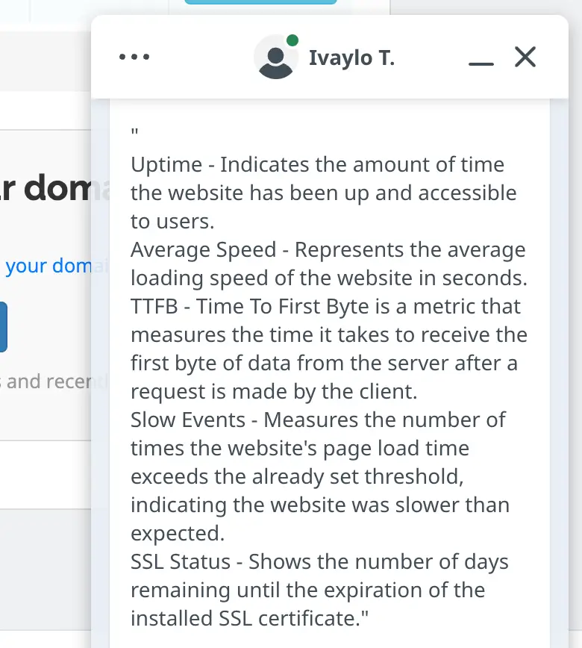Click the agent's profile avatar
This screenshot has width=582, height=648.
(276, 57)
